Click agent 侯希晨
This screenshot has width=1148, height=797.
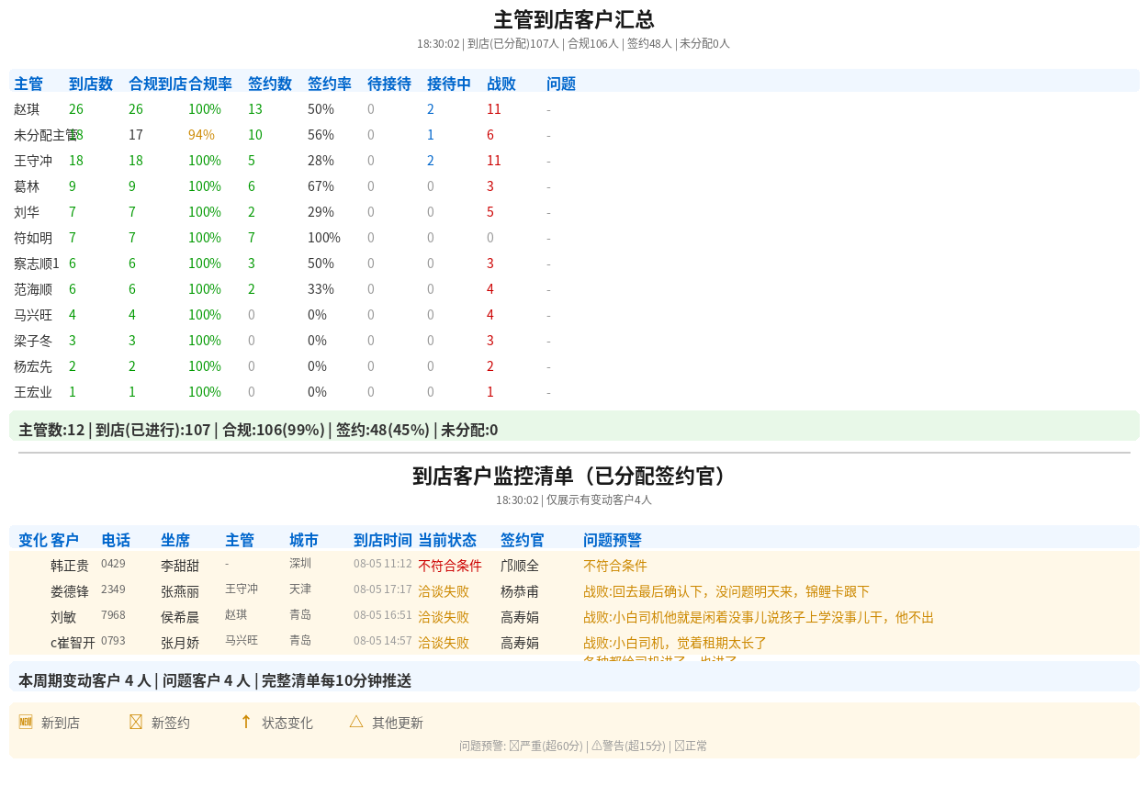tap(180, 617)
